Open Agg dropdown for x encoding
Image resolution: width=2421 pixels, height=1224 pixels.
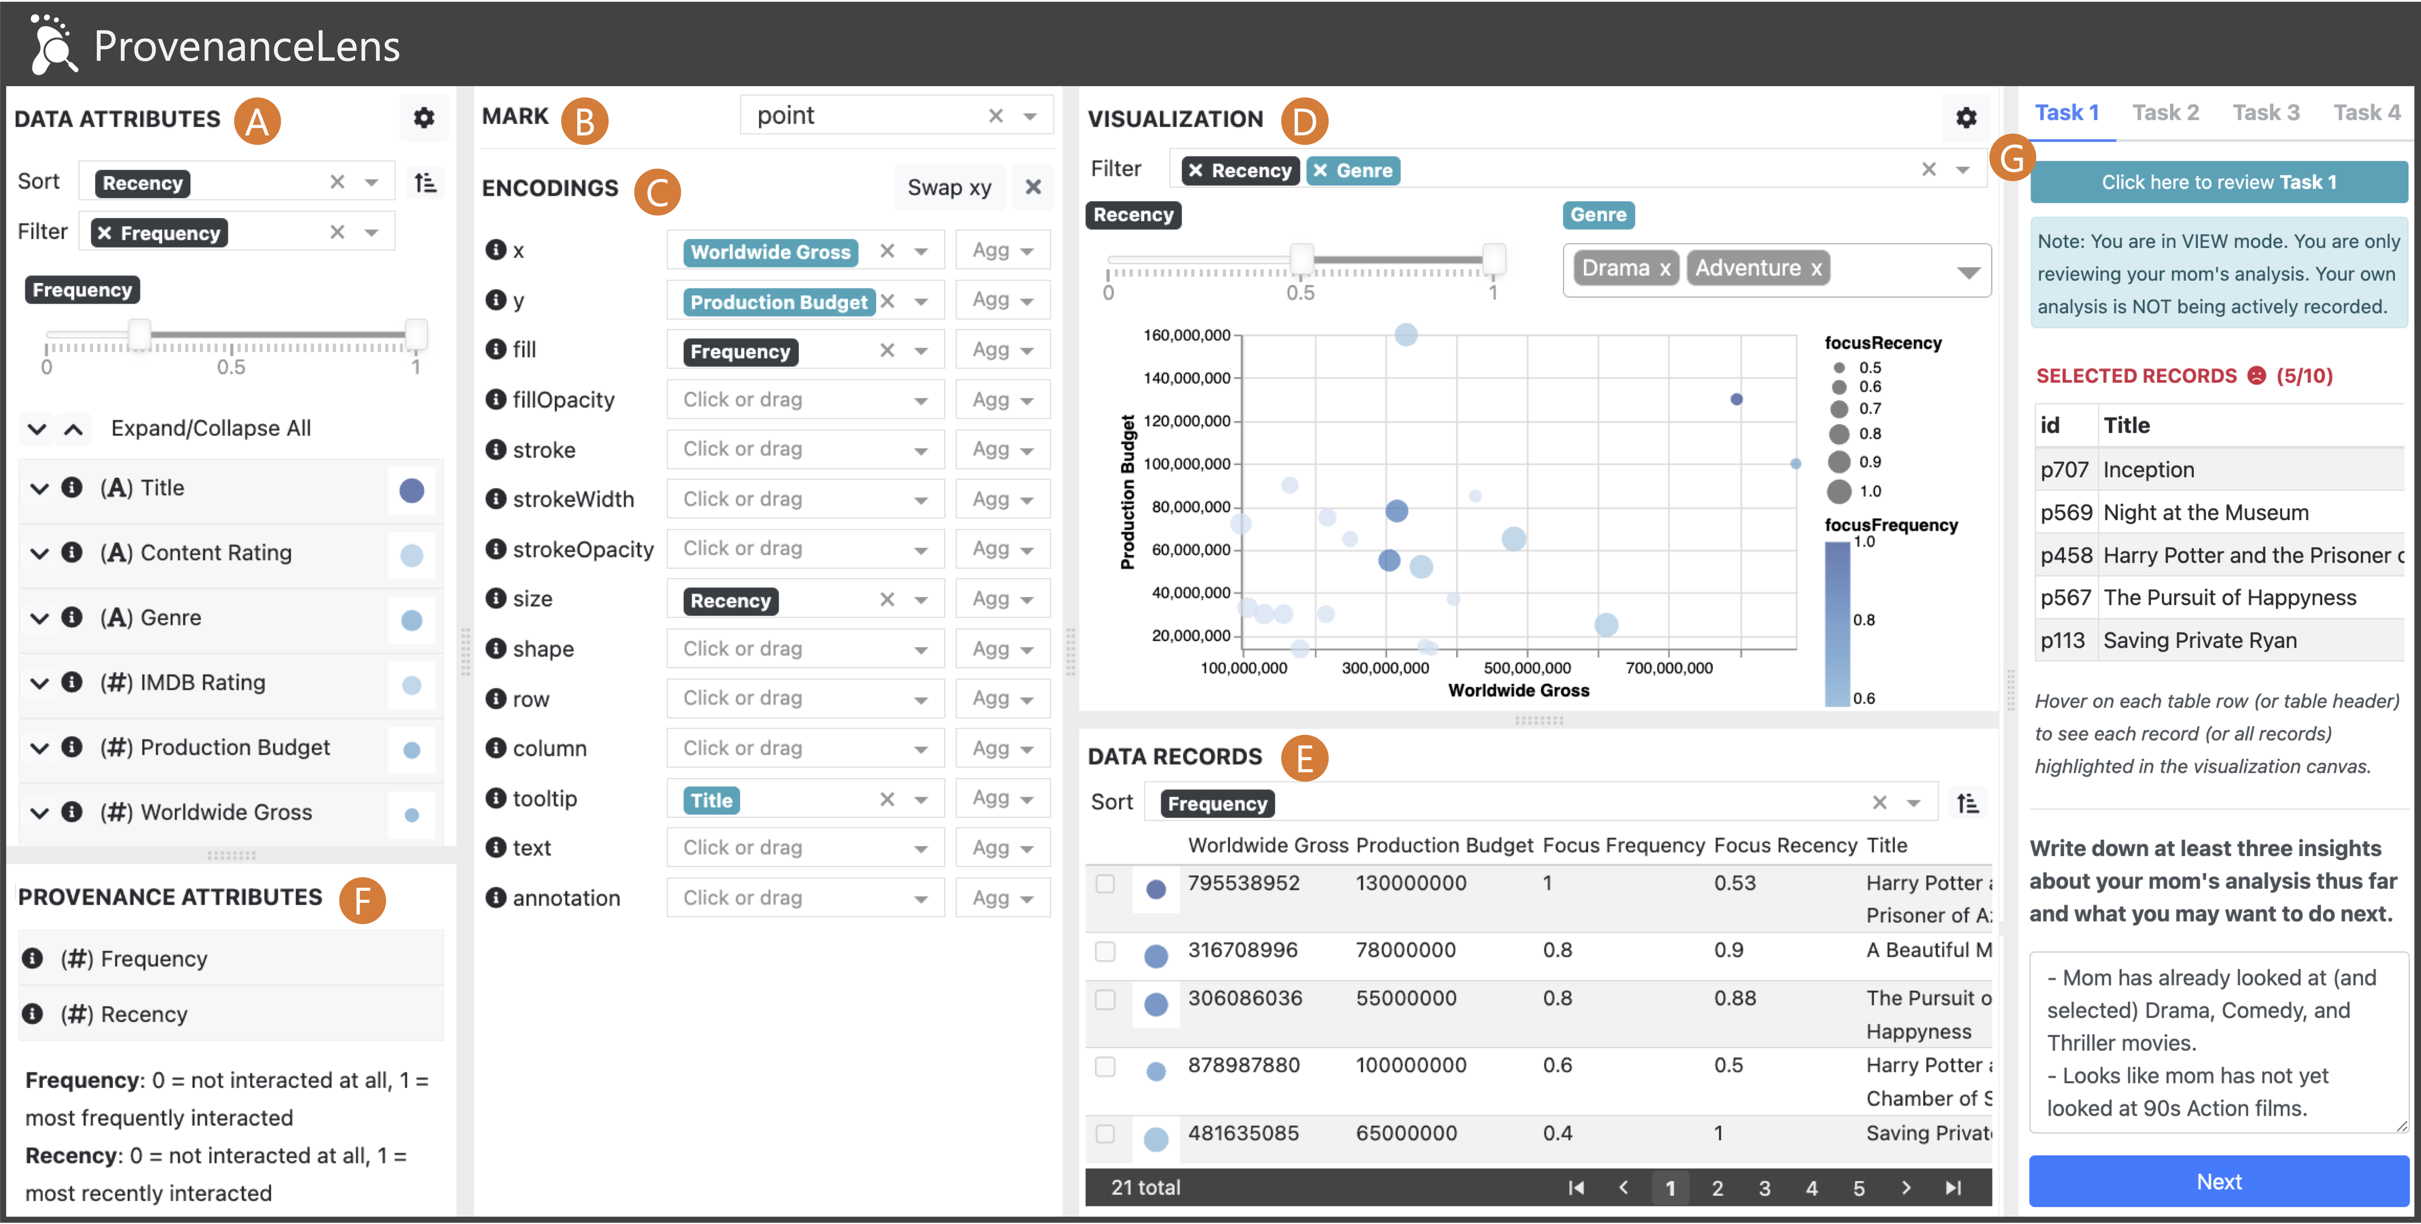1003,251
